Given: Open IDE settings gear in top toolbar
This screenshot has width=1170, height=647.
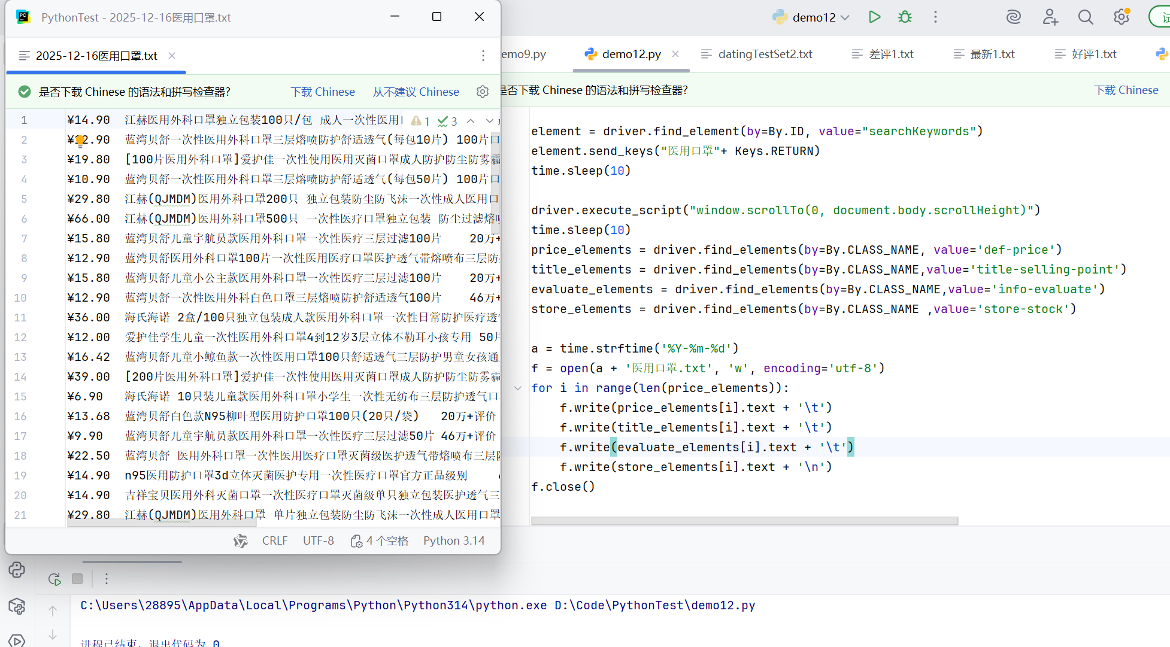Looking at the screenshot, I should click(x=1121, y=17).
